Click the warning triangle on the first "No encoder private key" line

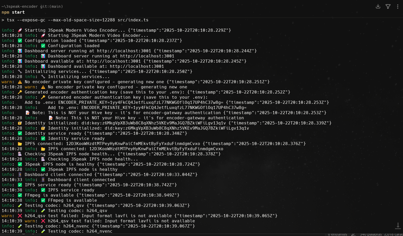20,82
